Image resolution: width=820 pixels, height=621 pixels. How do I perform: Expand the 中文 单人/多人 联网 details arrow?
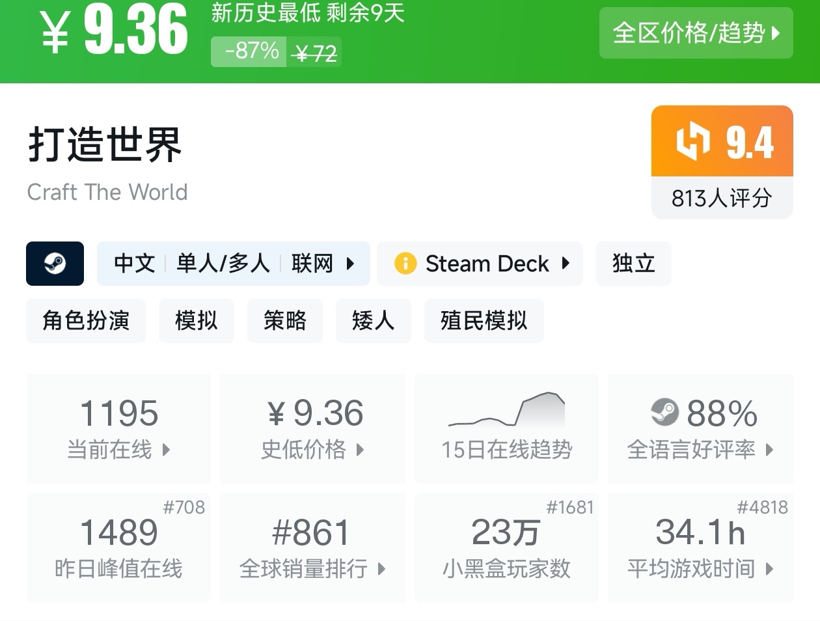pos(350,264)
